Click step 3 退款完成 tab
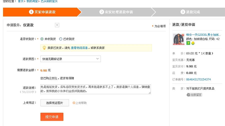 (190, 12)
